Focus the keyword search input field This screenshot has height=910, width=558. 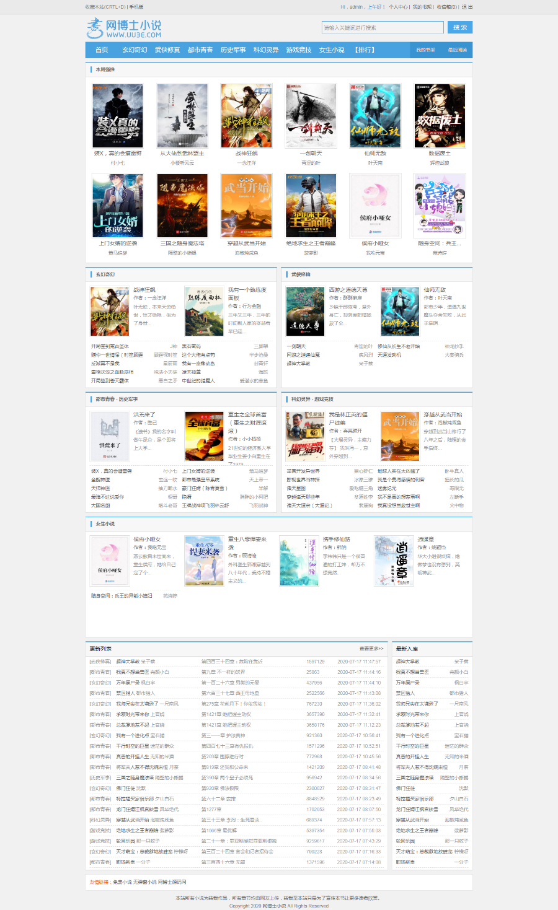(x=383, y=27)
